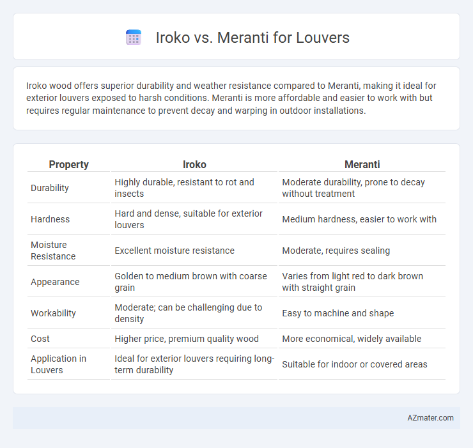
Task: Click the 'Workability' row label
Action: pyautogui.click(x=53, y=313)
